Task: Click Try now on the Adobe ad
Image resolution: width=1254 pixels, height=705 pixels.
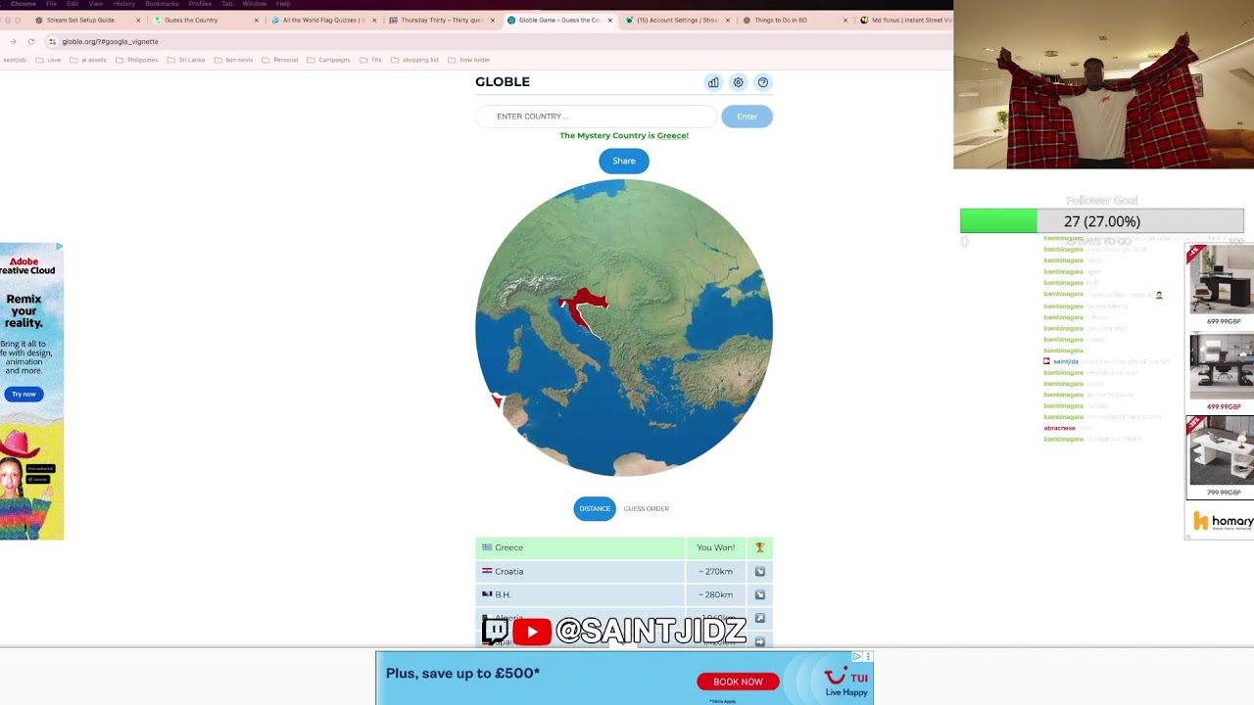Action: coord(24,394)
